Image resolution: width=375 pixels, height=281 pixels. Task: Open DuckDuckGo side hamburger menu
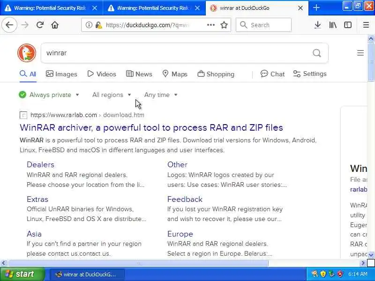tap(360, 53)
